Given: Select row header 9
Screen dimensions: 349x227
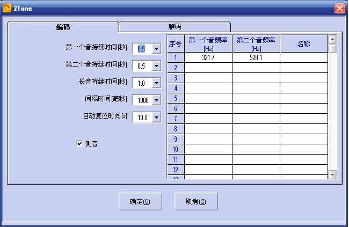Looking at the screenshot, I should 176,139.
